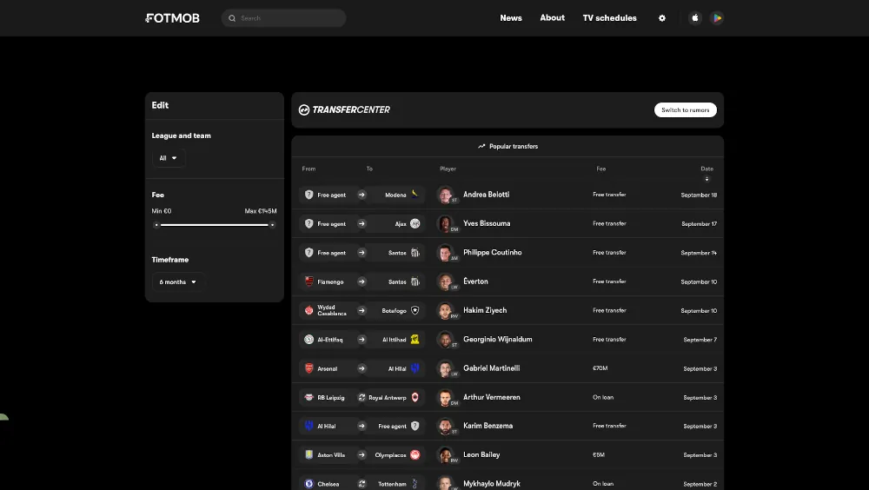This screenshot has height=490, width=869.
Task: Click the loan swap icon in Vermeeren row
Action: coord(362,397)
